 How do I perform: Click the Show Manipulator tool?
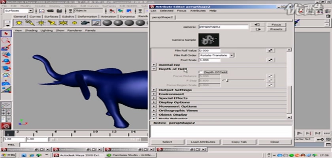[x=6, y=90]
